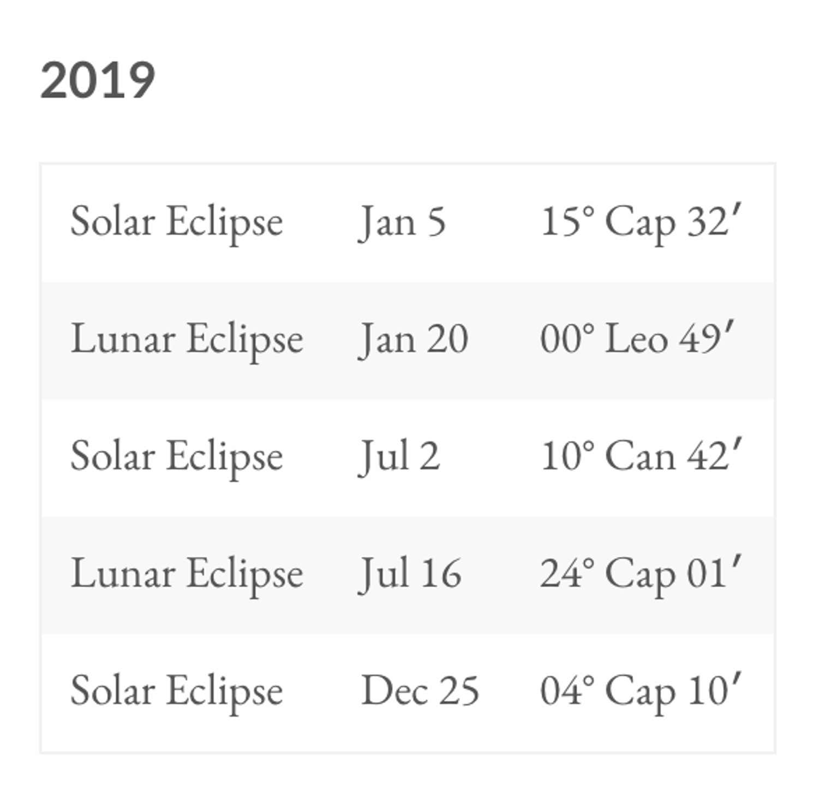838x799 pixels.
Task: Click the 10° Can 42′ position cell
Action: coord(641,456)
